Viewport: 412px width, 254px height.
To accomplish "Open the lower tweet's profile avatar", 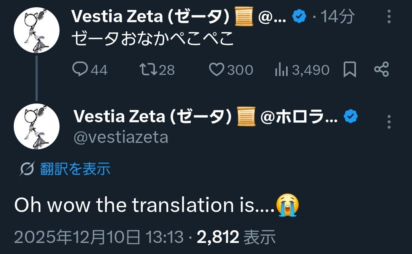I will click(36, 126).
